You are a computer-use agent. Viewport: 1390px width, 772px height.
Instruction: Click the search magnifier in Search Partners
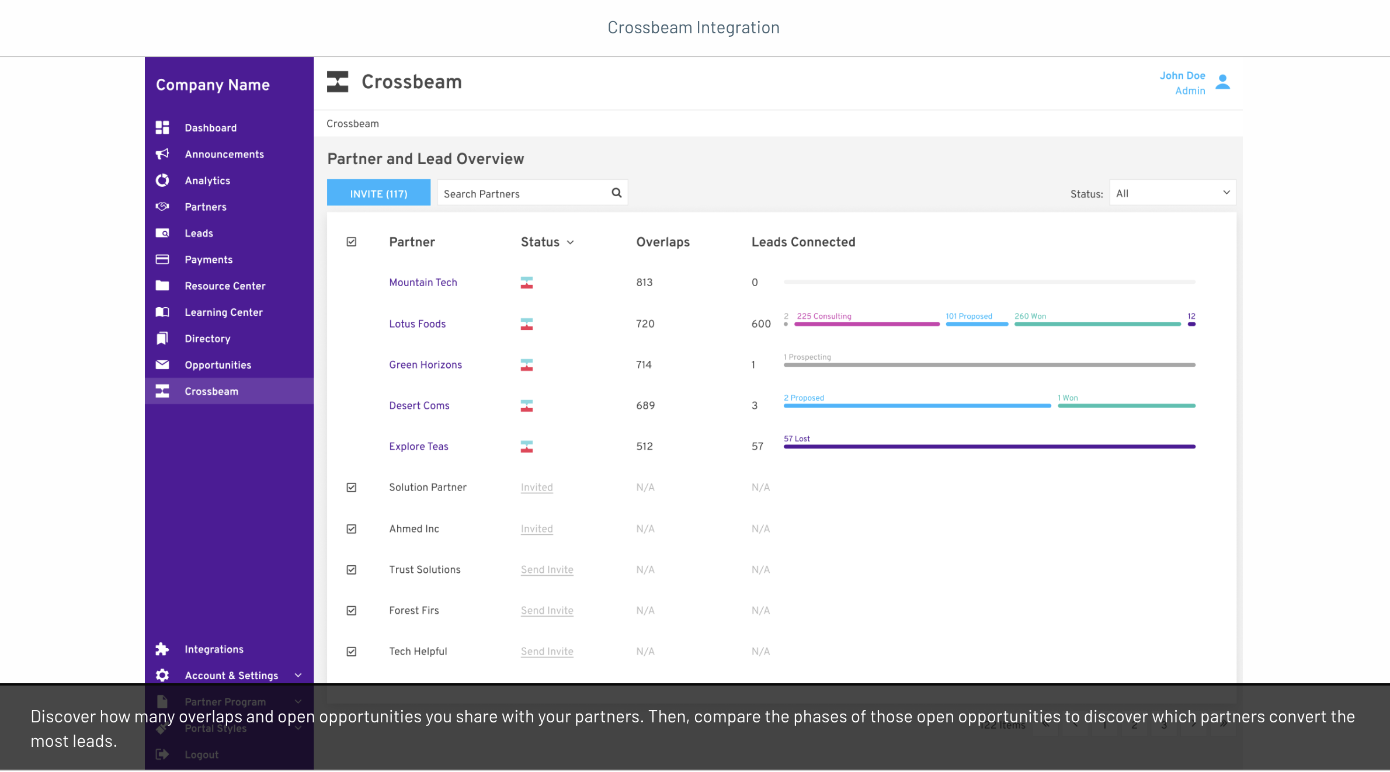617,192
